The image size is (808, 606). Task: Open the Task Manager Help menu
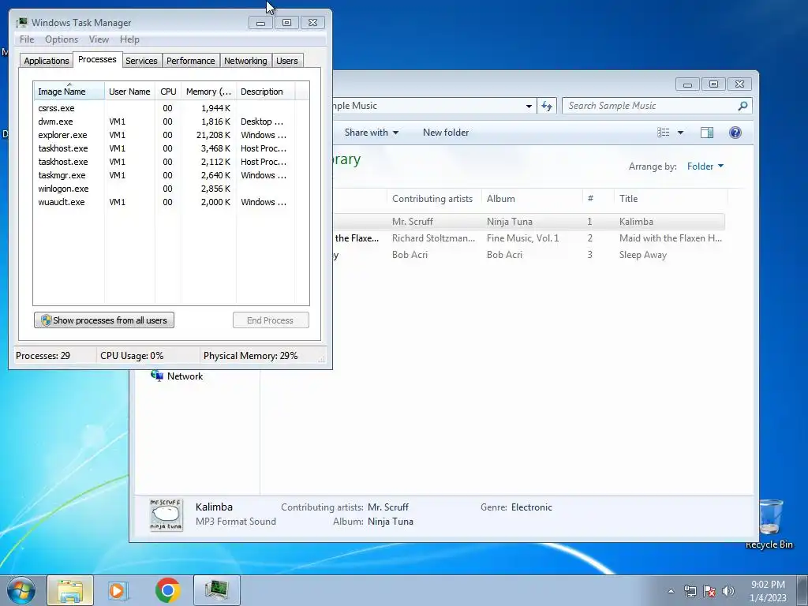[x=129, y=39]
